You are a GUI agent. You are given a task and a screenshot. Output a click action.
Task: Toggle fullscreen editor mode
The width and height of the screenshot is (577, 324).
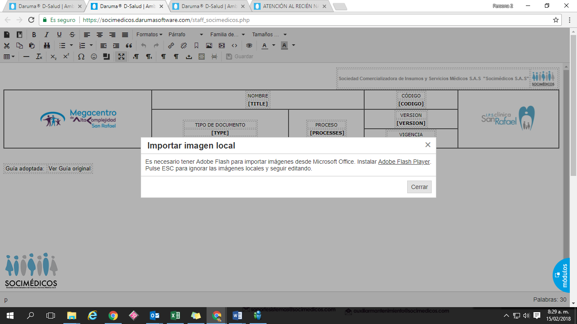[x=121, y=57]
